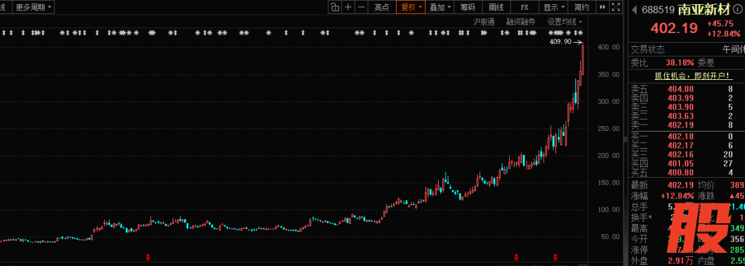Open the 亮点 highlights feature
This screenshot has width=745, height=266.
[381, 7]
